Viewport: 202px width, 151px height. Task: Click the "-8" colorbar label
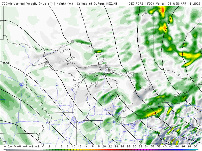[x=19, y=146]
